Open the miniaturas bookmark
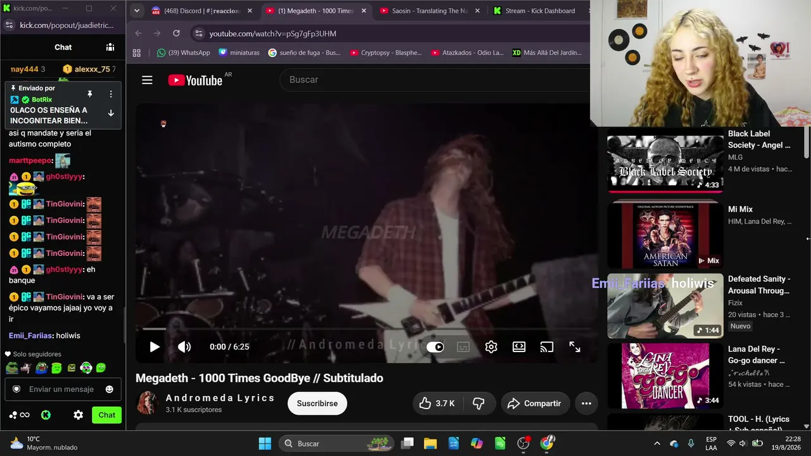This screenshot has width=811, height=456. coord(239,53)
